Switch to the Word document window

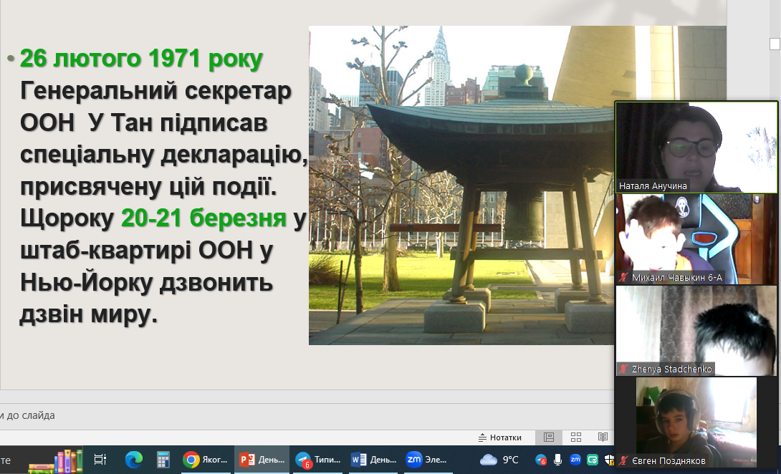click(x=373, y=460)
